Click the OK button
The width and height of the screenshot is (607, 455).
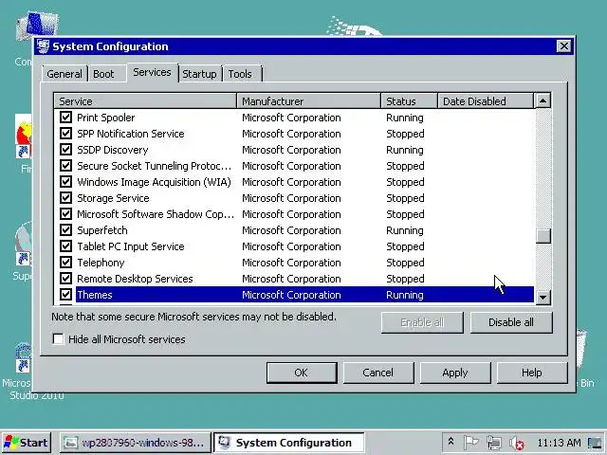coord(302,373)
